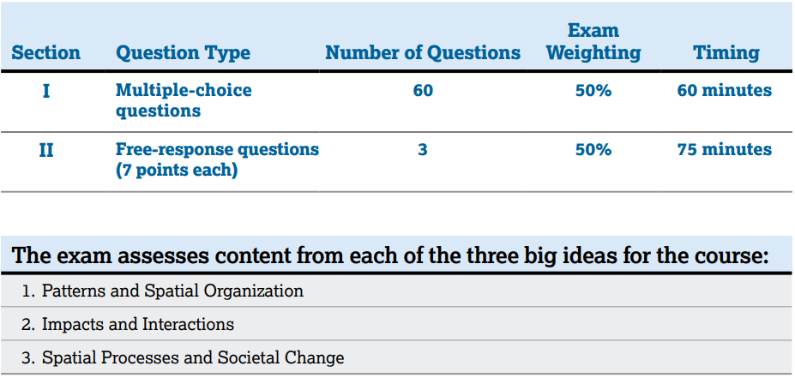This screenshot has height=378, width=795.
Task: Click the Section column header
Action: tap(46, 53)
